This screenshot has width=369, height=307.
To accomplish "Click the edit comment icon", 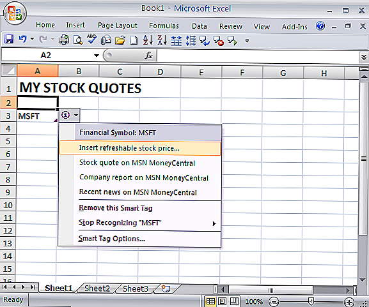I will click(x=205, y=40).
